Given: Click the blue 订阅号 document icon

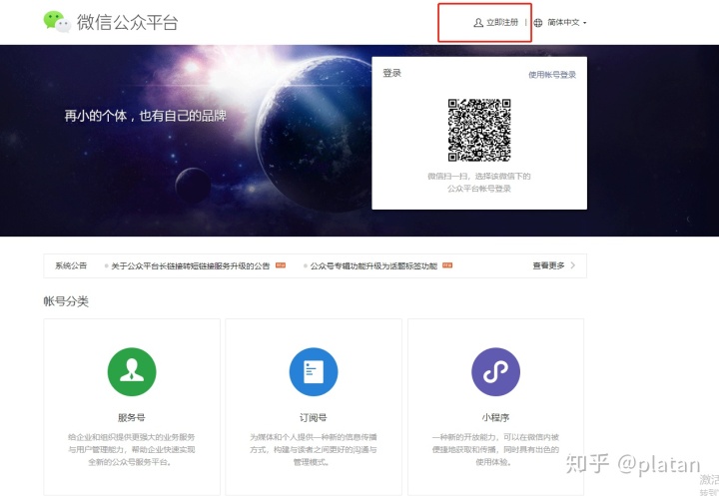Looking at the screenshot, I should pos(314,372).
